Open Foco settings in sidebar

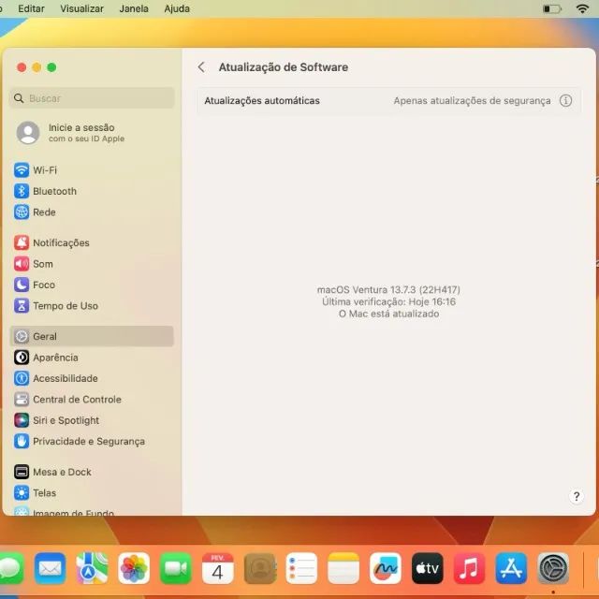click(x=92, y=285)
